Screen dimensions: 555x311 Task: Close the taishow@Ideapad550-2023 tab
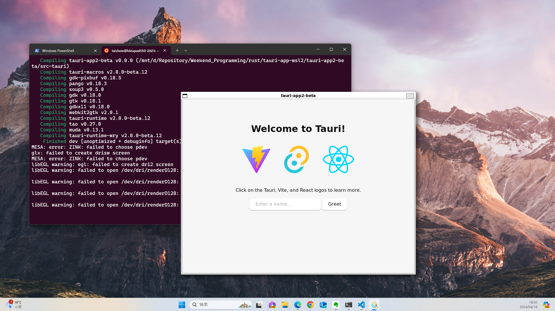tap(165, 51)
